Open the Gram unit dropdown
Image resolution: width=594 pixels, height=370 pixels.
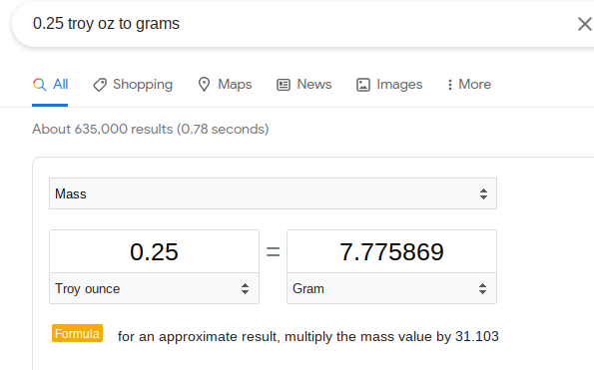pos(391,288)
